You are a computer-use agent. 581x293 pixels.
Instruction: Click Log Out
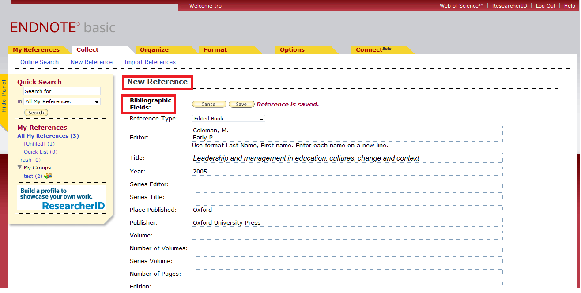click(546, 6)
